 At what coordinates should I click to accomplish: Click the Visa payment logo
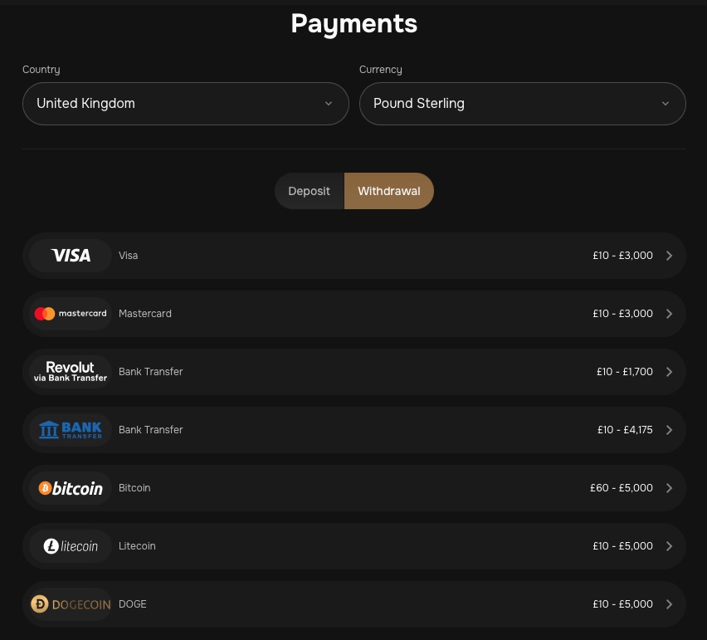coord(70,255)
